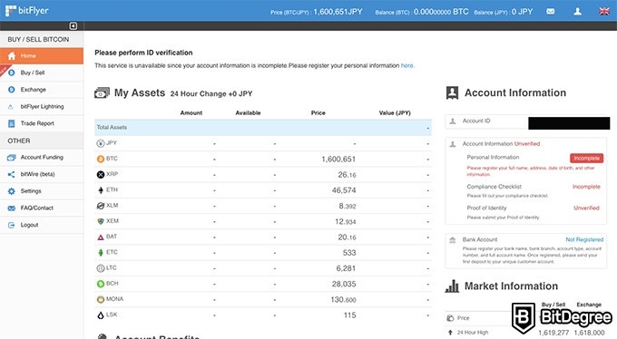
Task: Open Account Funding
Action: (x=42, y=158)
